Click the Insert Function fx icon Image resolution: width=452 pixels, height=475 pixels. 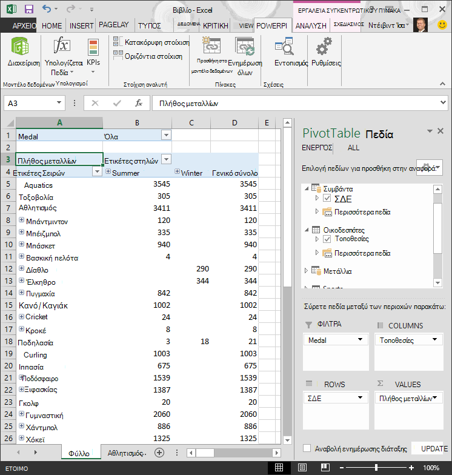pos(138,103)
